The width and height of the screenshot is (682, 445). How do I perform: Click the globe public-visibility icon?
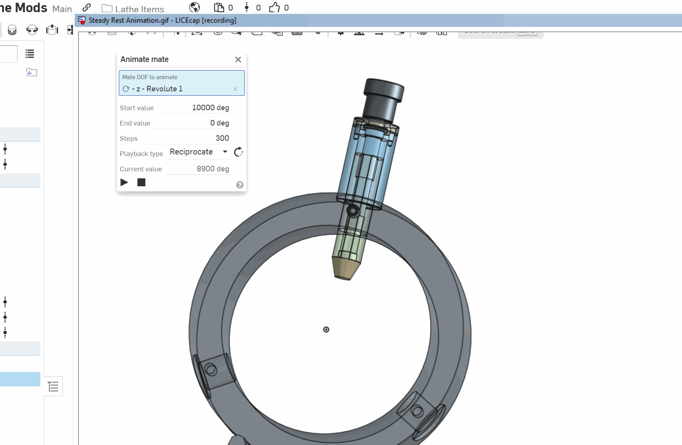pos(195,7)
